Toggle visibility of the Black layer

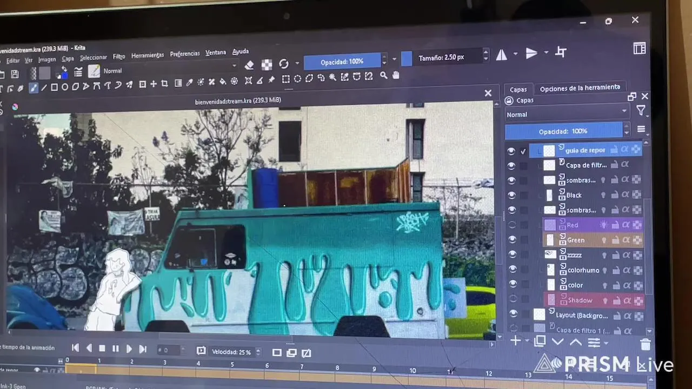click(511, 196)
